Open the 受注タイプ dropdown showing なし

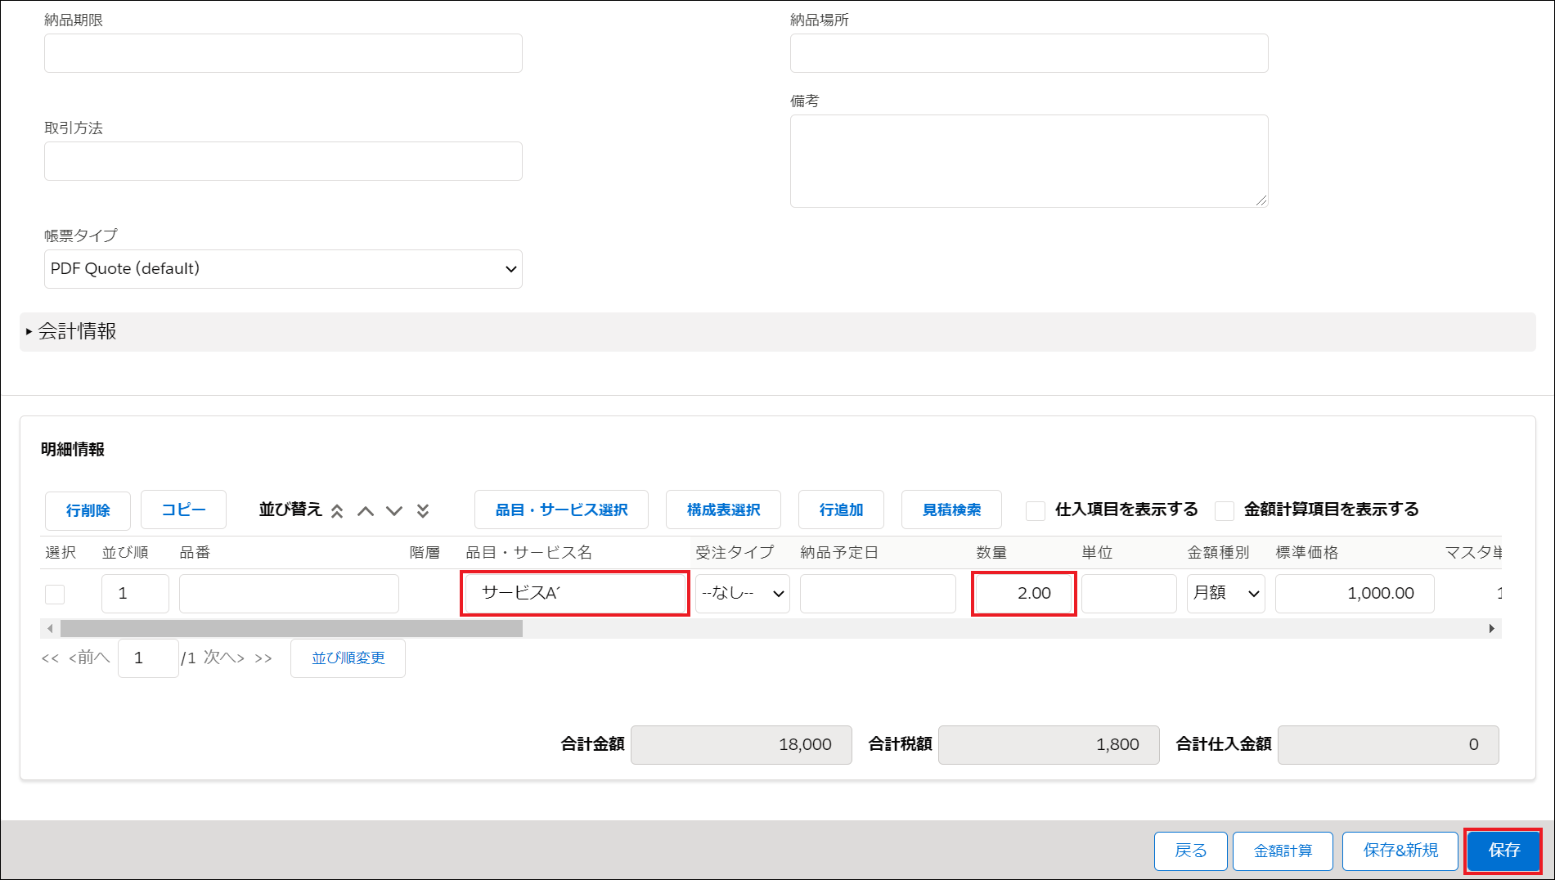[742, 594]
